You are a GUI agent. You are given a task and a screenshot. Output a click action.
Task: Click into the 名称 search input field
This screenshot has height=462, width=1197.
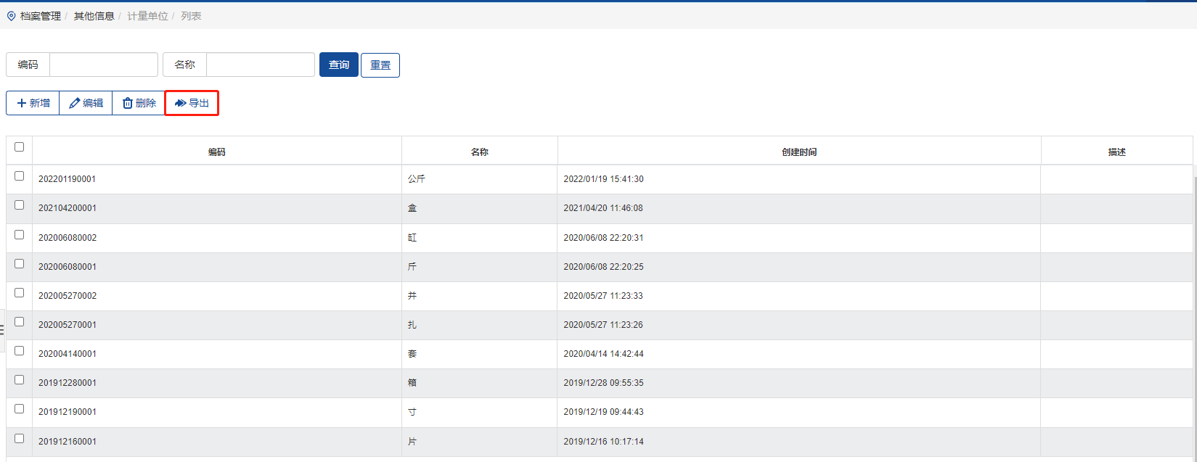260,65
